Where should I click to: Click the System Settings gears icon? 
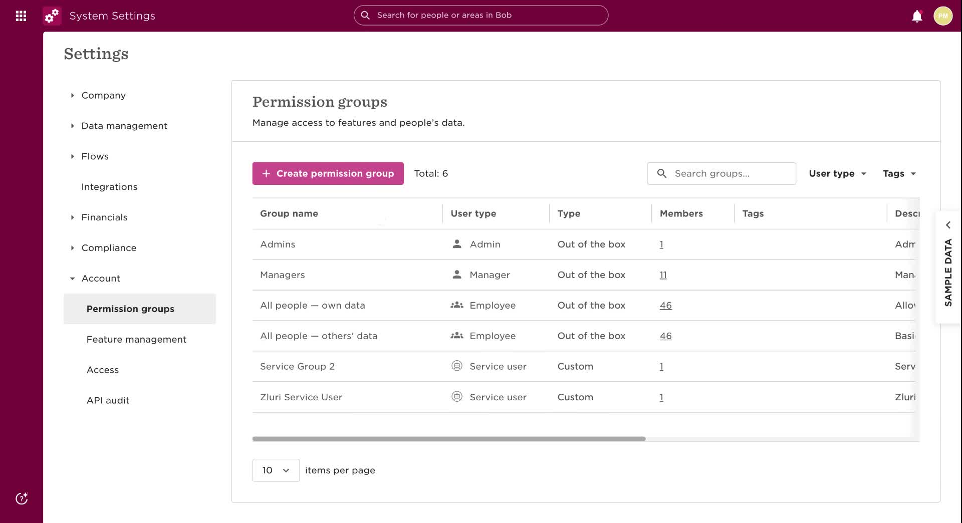click(52, 16)
